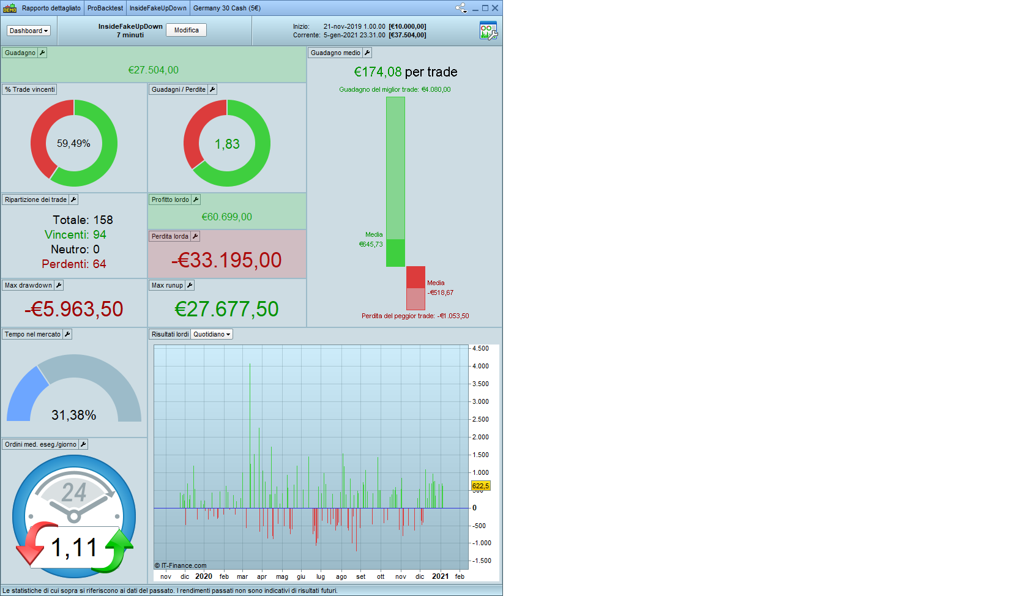Click the share icon in title bar
Screen dimensions: 1028x596
(461, 8)
